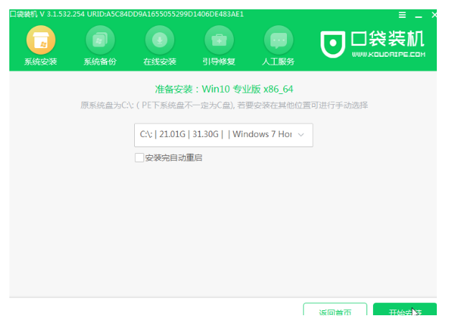Enable the 安装完自动重启 checkbox

click(x=139, y=157)
